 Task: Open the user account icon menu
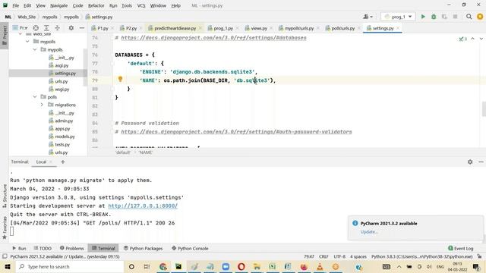coord(368,17)
